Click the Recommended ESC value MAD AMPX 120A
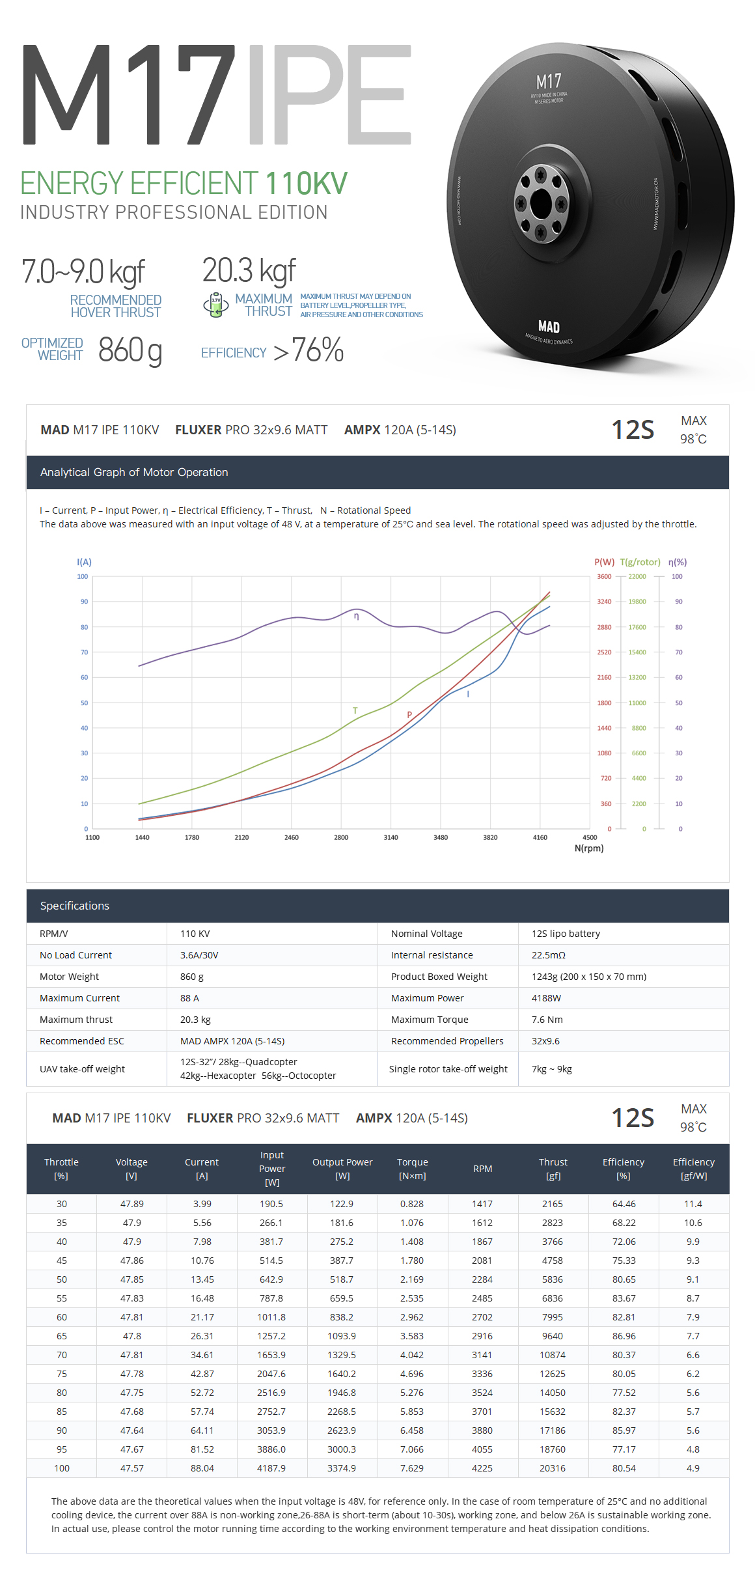Screen dimensions: 755x1575 232,1041
